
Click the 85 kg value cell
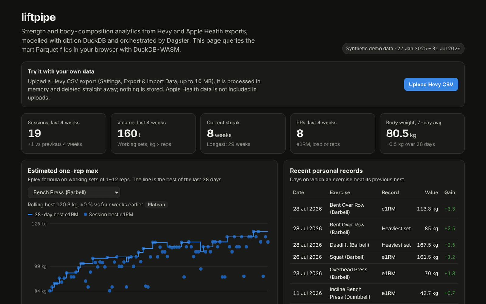click(431, 229)
